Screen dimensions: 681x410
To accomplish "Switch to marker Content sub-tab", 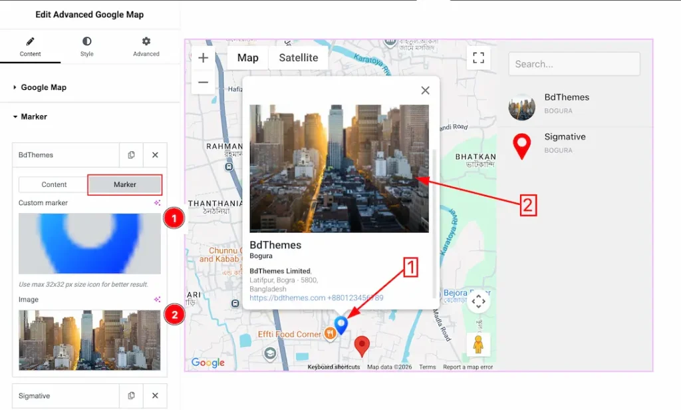I will [x=54, y=184].
